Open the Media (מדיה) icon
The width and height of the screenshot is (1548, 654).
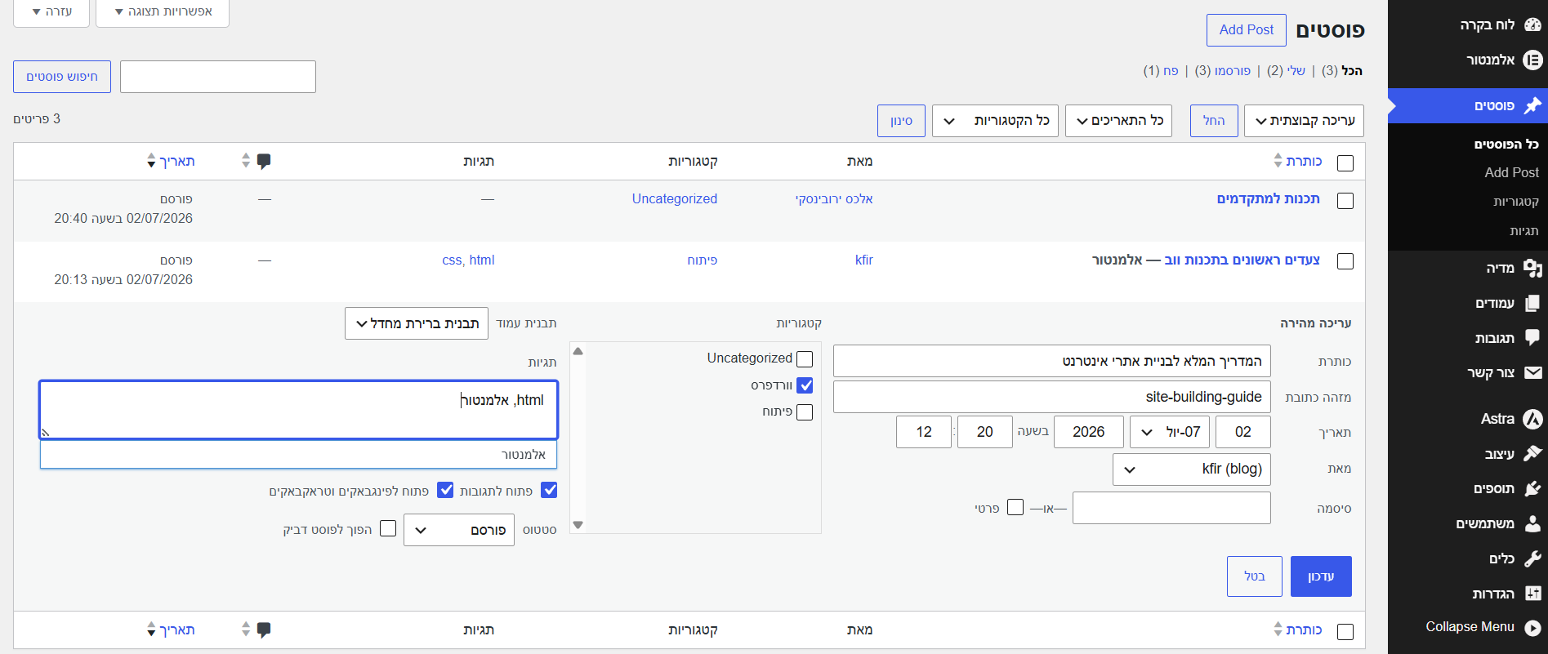tap(1532, 268)
